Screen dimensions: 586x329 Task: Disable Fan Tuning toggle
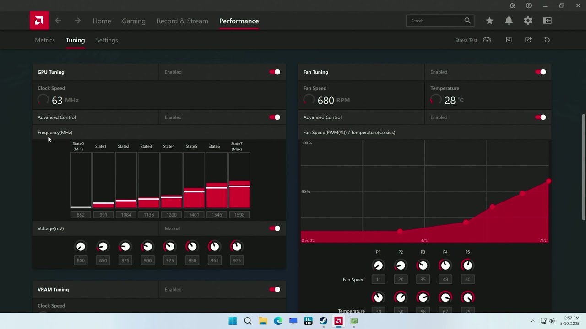coord(541,72)
